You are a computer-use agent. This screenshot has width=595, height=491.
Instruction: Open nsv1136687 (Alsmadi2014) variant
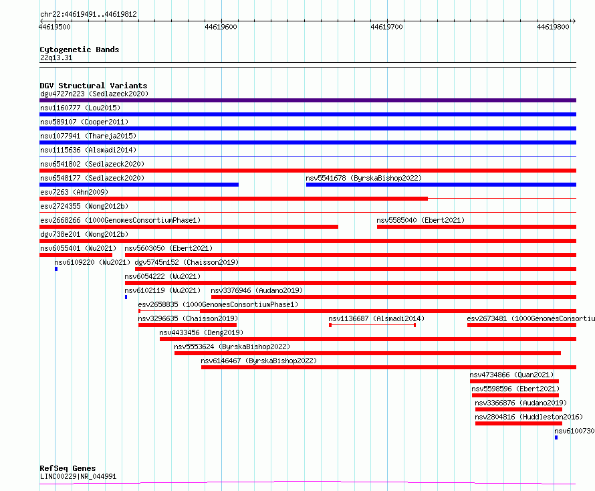[x=376, y=318]
